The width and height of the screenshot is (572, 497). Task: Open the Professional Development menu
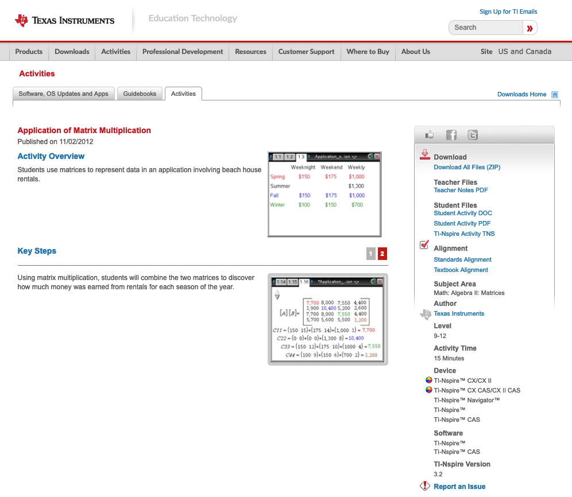tap(183, 52)
